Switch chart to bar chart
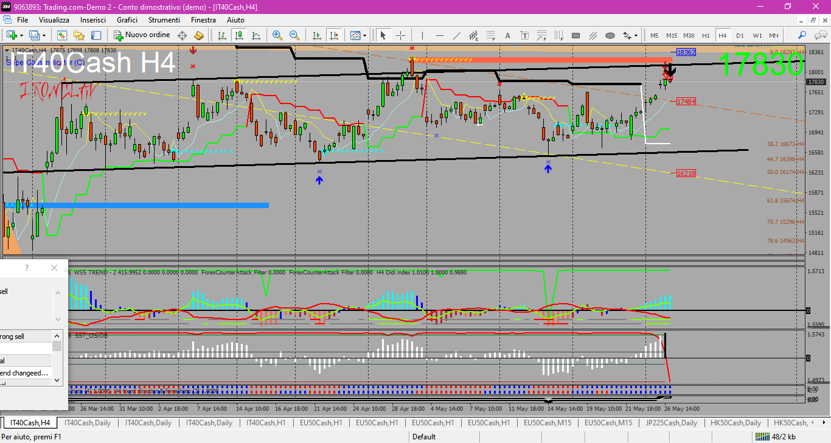The width and height of the screenshot is (831, 443). coord(223,35)
